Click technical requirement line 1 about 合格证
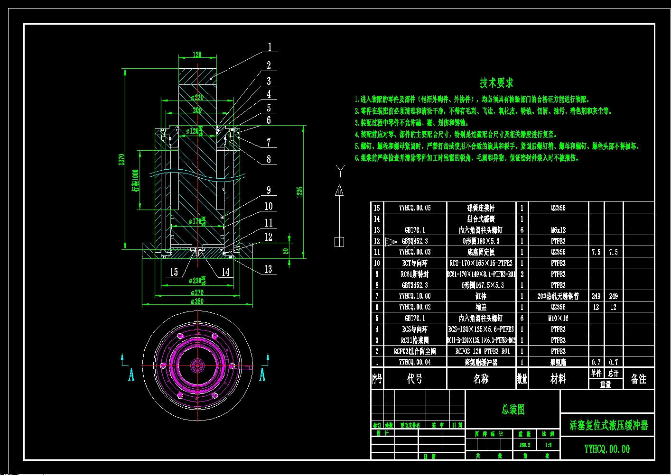Screen dimensions: 671x475 pyautogui.click(x=472, y=100)
